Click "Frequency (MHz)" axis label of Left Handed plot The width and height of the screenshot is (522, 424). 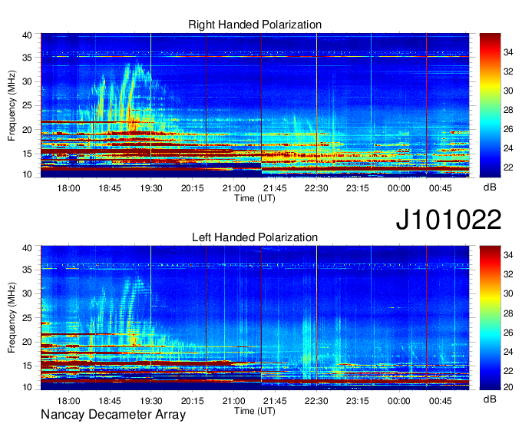12,318
